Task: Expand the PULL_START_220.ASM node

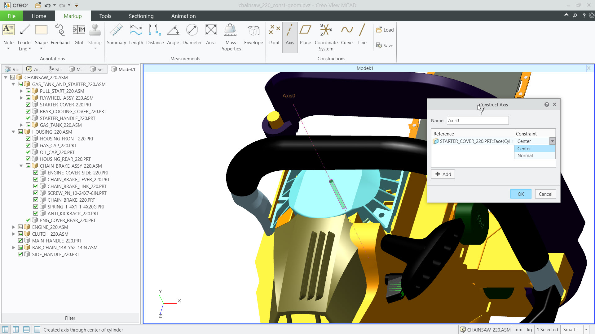Action: click(21, 91)
